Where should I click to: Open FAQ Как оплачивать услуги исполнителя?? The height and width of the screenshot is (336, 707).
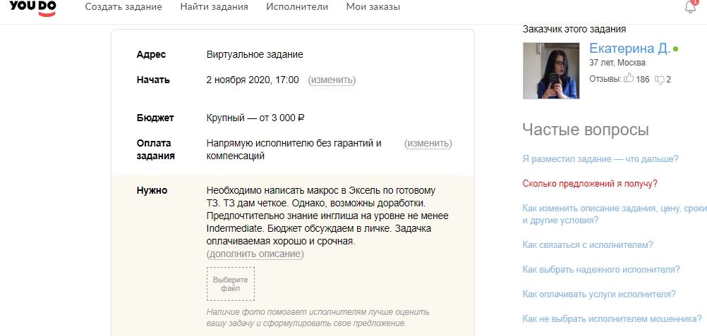pyautogui.click(x=599, y=294)
